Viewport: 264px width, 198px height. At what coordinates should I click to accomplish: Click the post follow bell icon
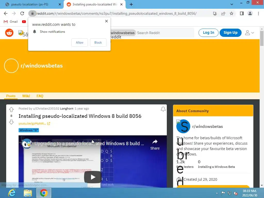point(163,109)
